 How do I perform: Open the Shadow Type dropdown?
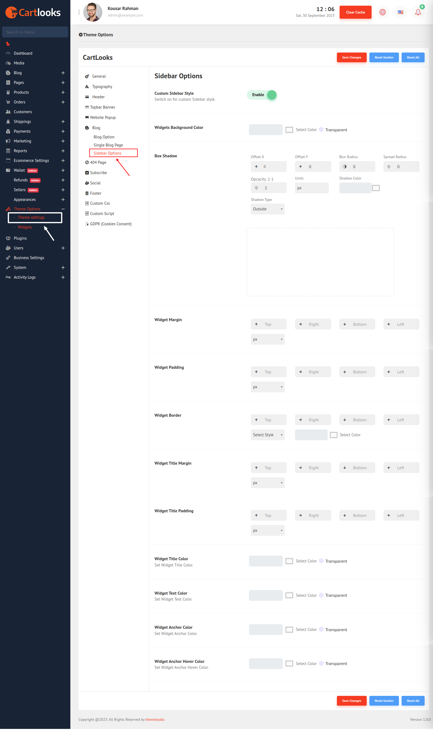click(267, 209)
